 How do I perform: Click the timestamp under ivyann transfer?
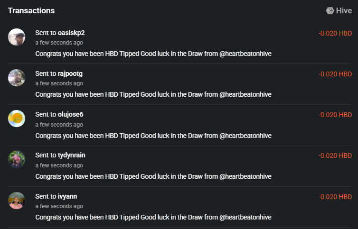(x=59, y=206)
